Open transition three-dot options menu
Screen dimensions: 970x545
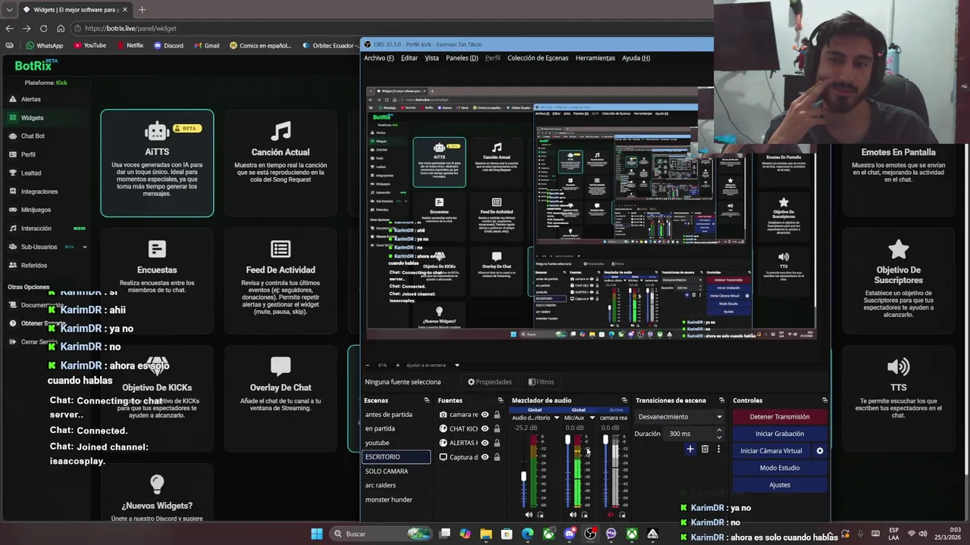point(718,450)
